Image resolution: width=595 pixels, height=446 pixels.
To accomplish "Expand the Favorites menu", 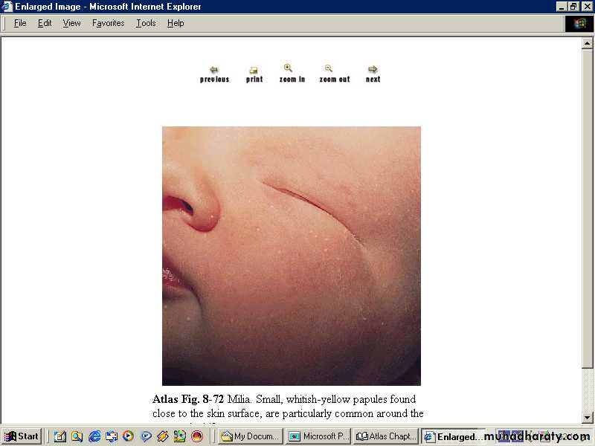I will [x=108, y=23].
